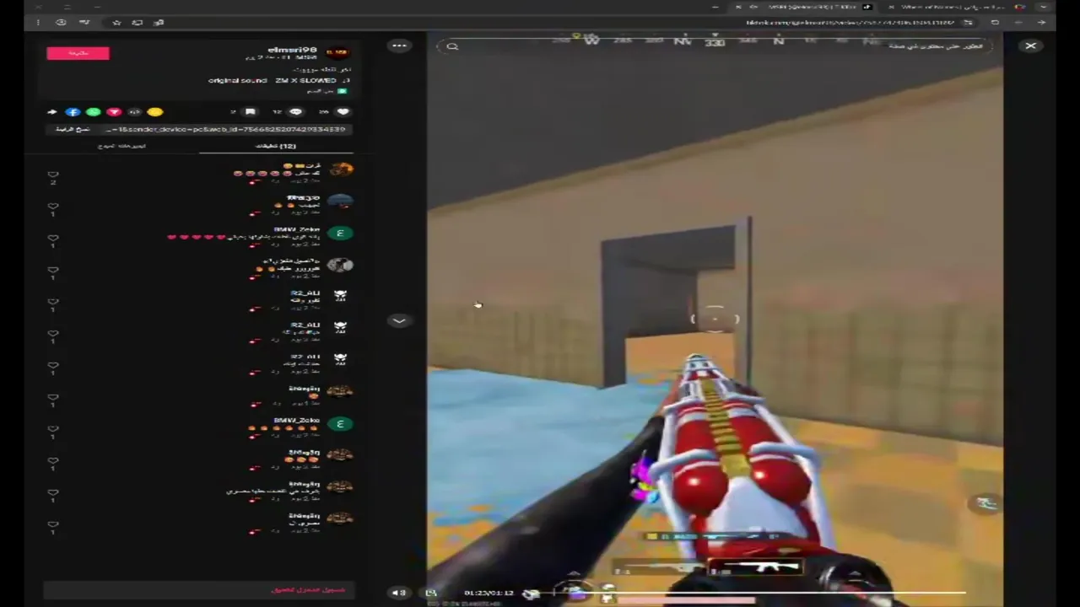The height and width of the screenshot is (607, 1080).
Task: Like the video with the heart icon
Action: pyautogui.click(x=343, y=111)
